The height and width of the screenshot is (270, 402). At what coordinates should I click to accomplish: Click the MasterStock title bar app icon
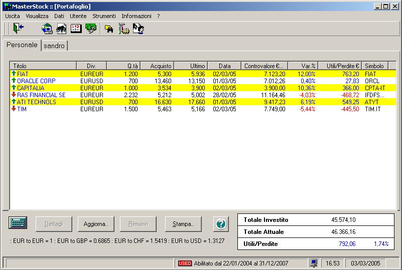(8, 7)
